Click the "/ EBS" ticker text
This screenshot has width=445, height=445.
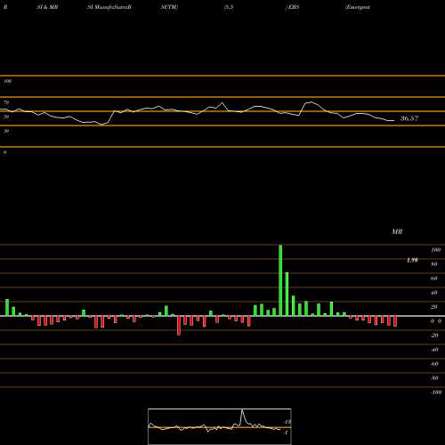pos(292,7)
